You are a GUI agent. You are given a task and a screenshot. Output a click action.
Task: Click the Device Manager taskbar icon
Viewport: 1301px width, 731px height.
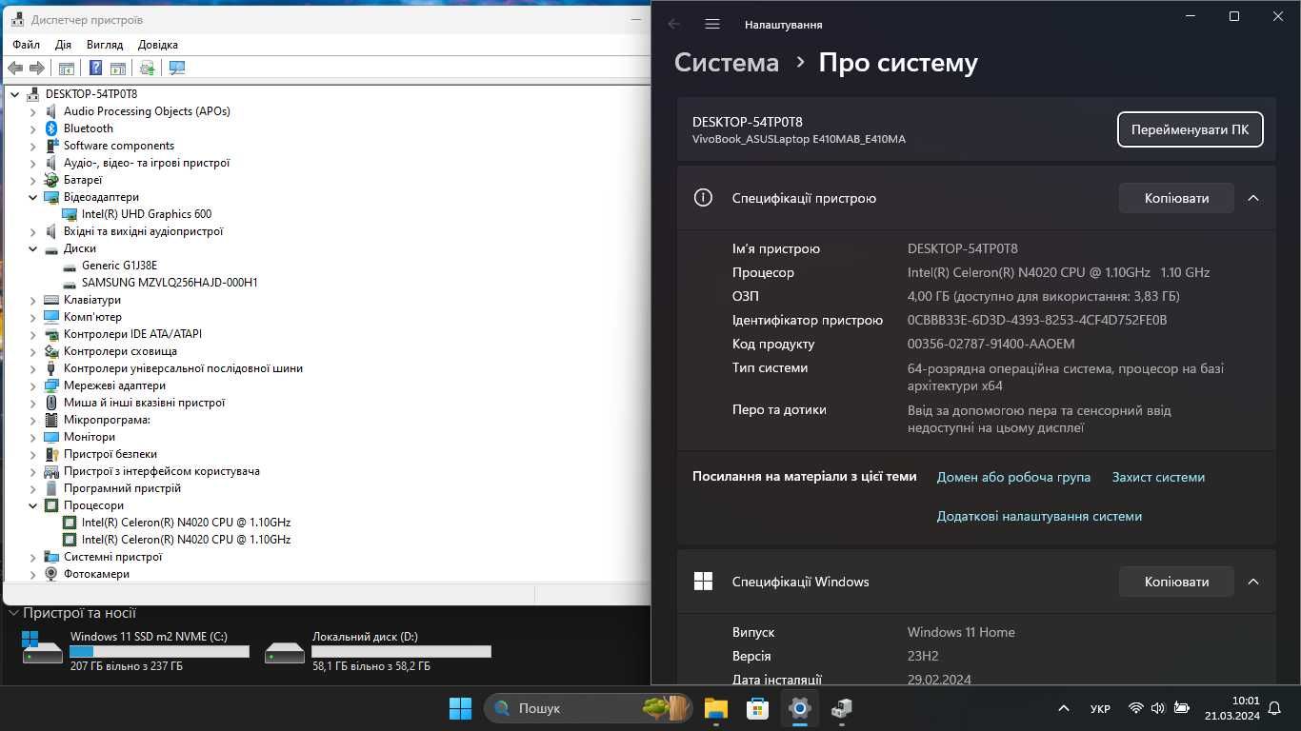(842, 708)
